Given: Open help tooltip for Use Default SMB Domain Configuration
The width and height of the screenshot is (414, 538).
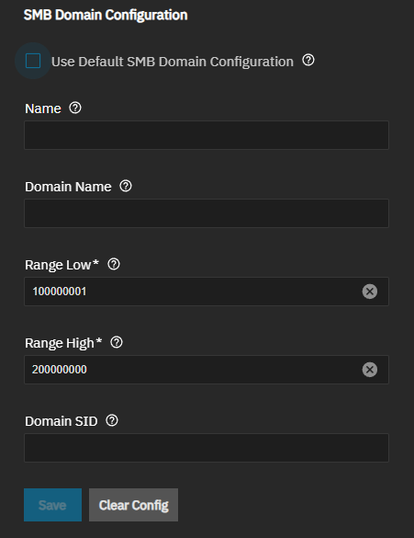Looking at the screenshot, I should pyautogui.click(x=308, y=60).
